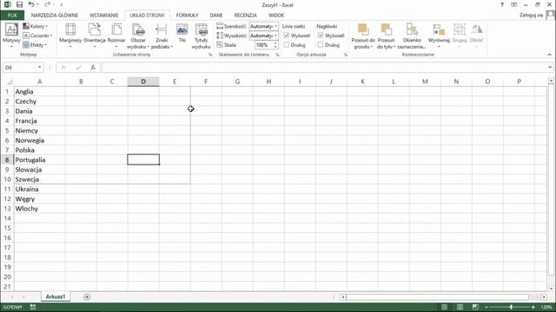Open the Motywy themes gallery

(x=11, y=36)
